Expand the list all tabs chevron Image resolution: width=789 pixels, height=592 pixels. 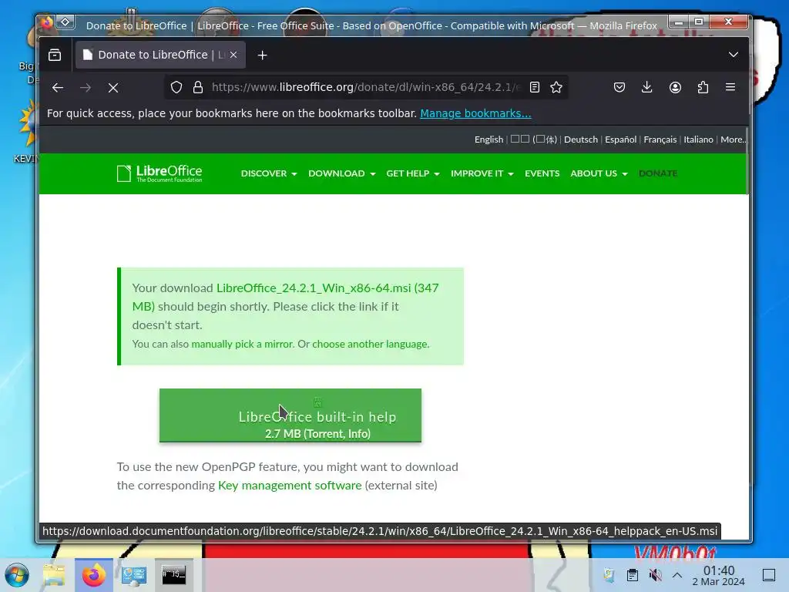(734, 55)
